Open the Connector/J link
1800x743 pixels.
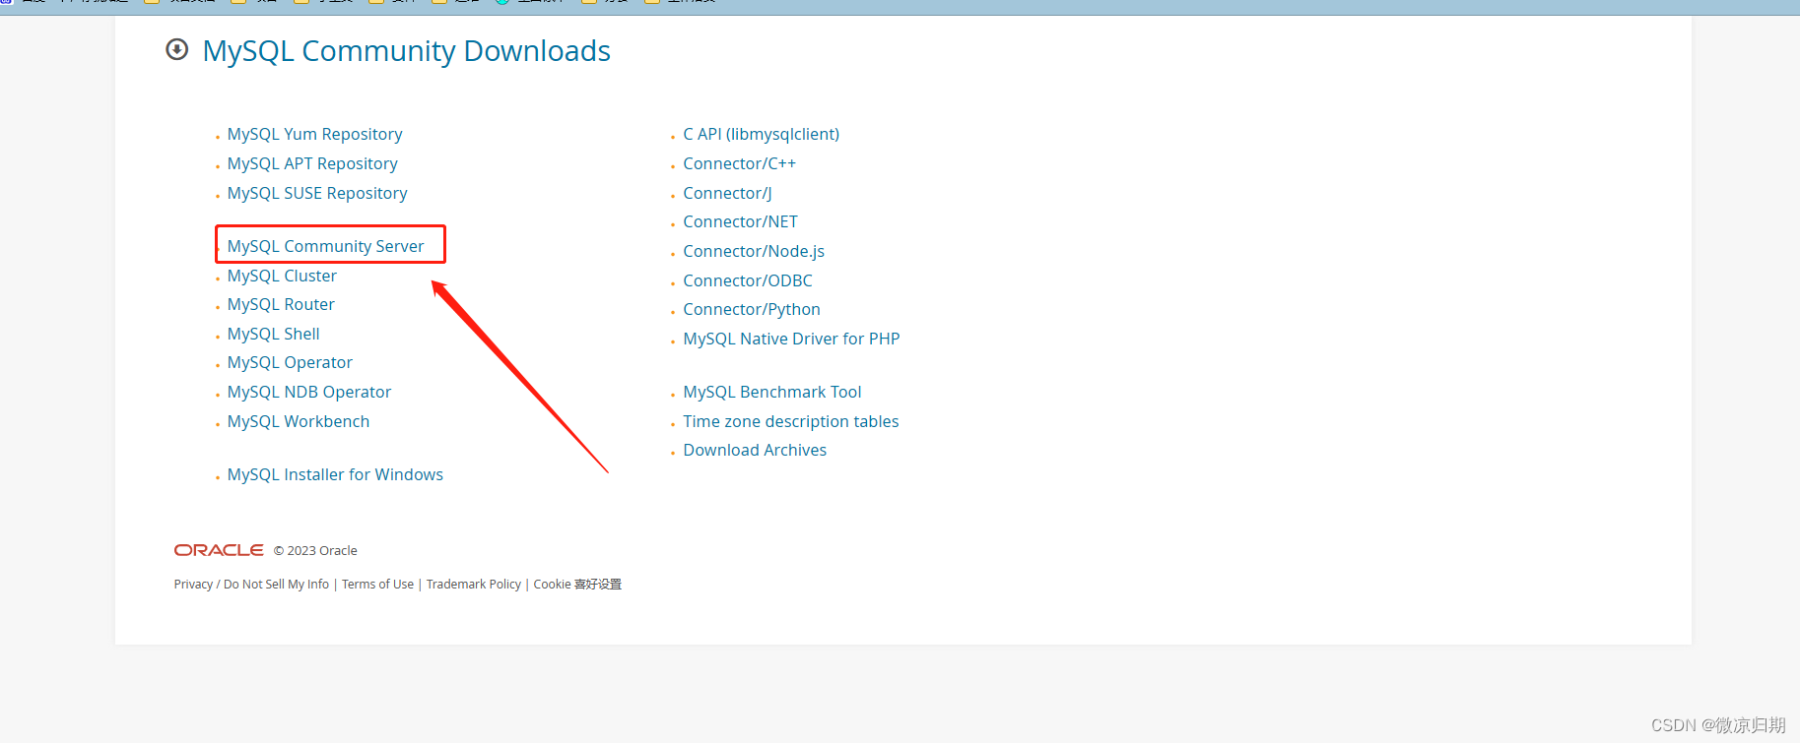(x=727, y=193)
